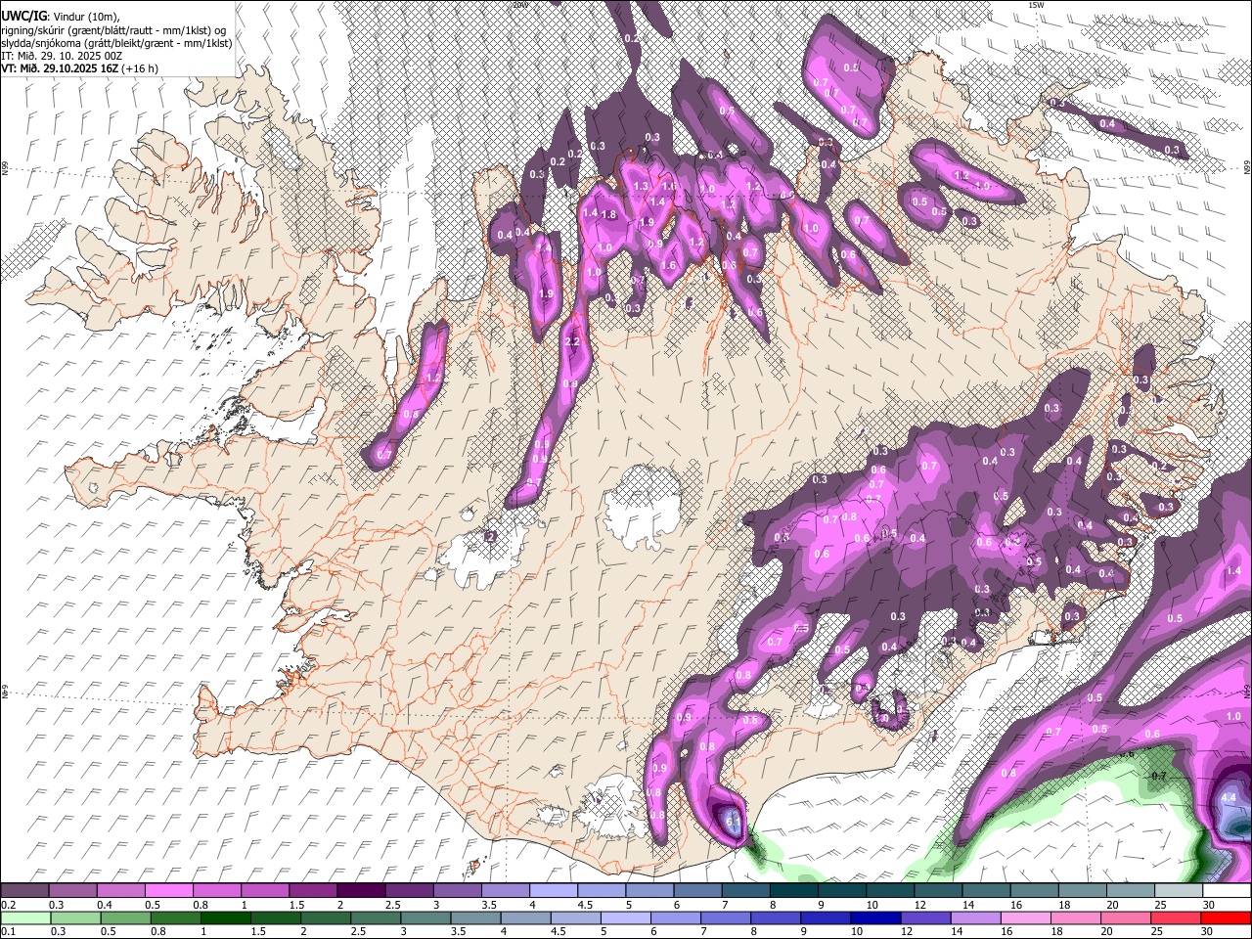Image resolution: width=1252 pixels, height=939 pixels.
Task: Click the "Vindur (10m)" header text
Action: tap(87, 17)
